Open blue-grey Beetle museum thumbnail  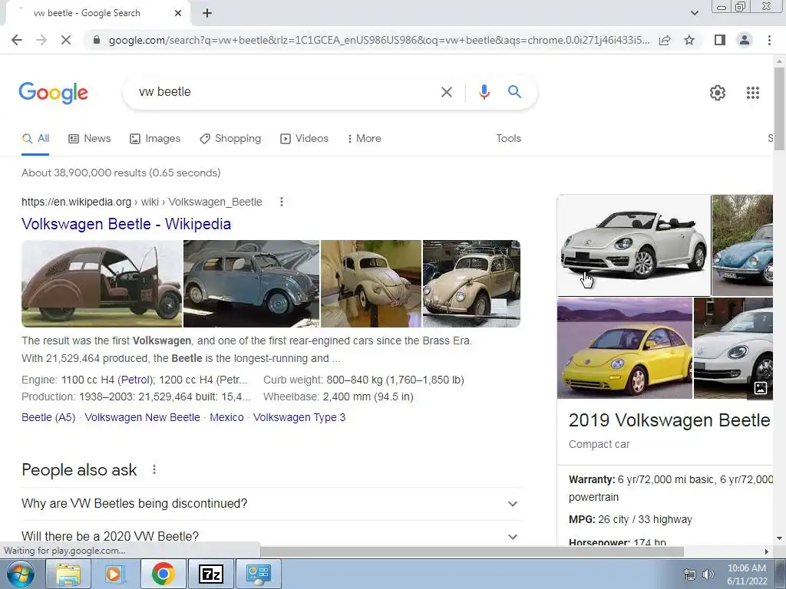pyautogui.click(x=251, y=284)
